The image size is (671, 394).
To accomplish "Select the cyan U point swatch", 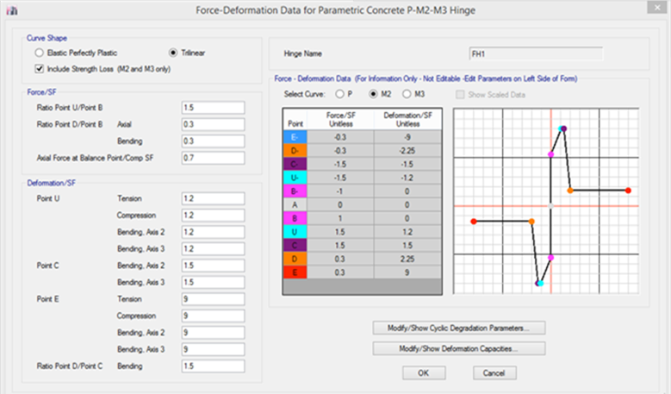I will [x=295, y=232].
